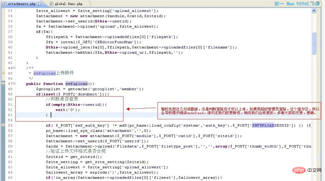325x181 pixels.
Task: Click "if(isset($_POST['dosubmit']))" on line 49
Action: tap(73, 94)
